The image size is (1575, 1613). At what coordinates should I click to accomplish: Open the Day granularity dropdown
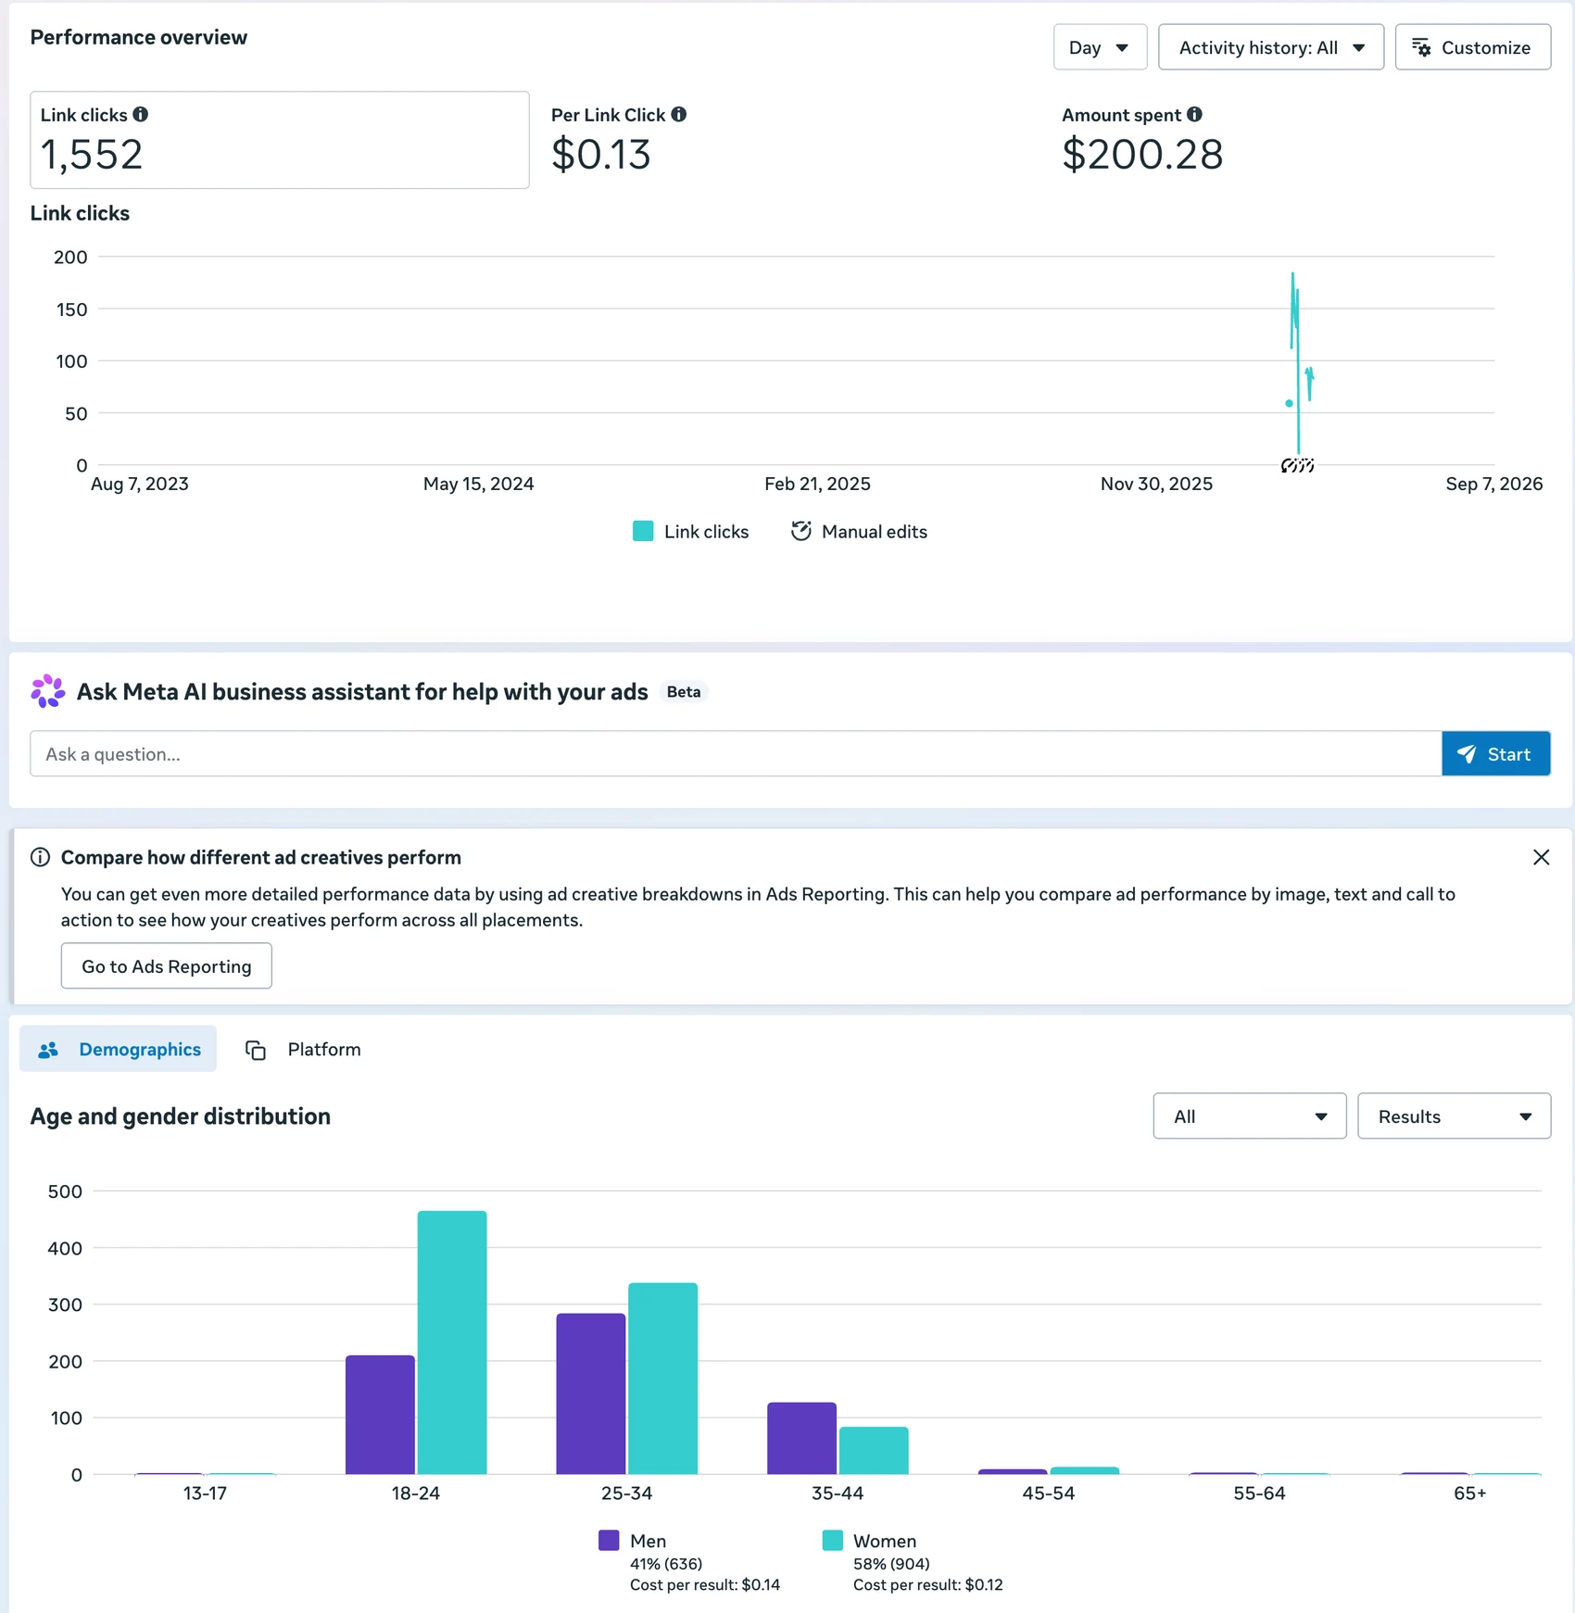click(x=1100, y=47)
